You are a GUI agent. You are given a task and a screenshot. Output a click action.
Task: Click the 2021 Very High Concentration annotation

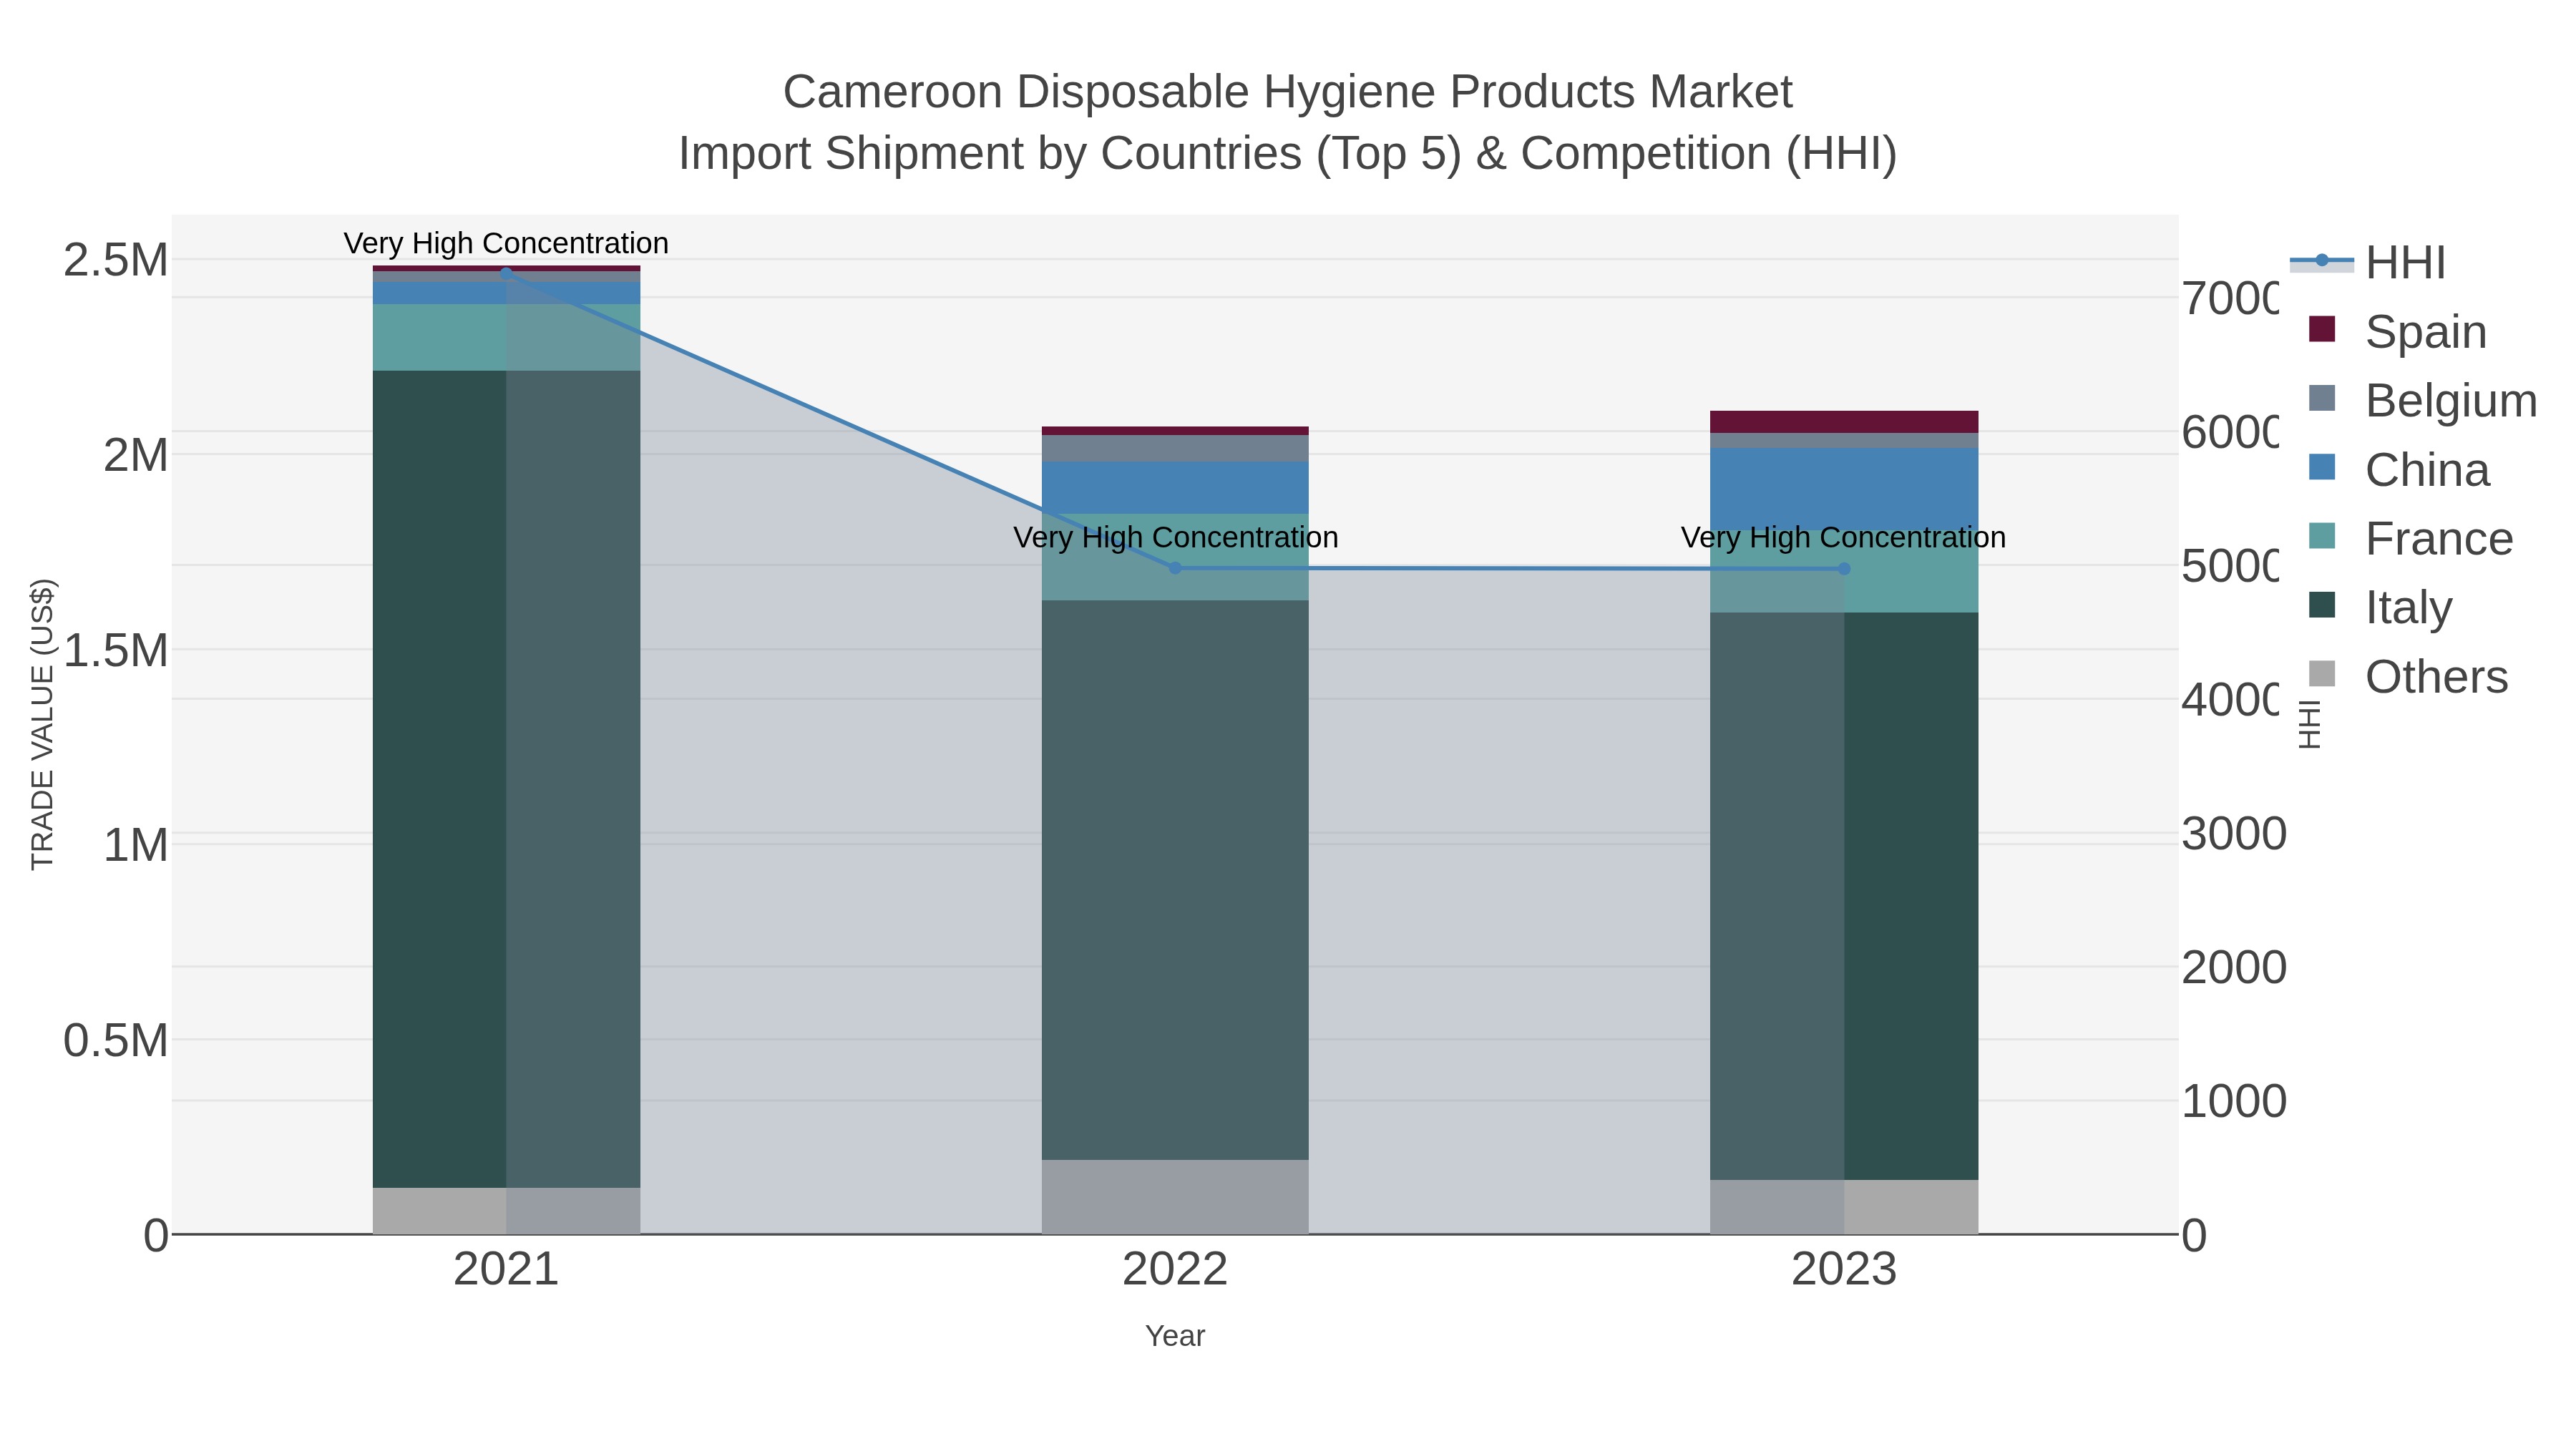point(506,243)
